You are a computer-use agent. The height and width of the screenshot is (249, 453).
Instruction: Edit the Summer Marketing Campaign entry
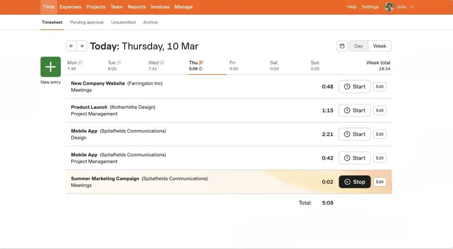point(380,182)
